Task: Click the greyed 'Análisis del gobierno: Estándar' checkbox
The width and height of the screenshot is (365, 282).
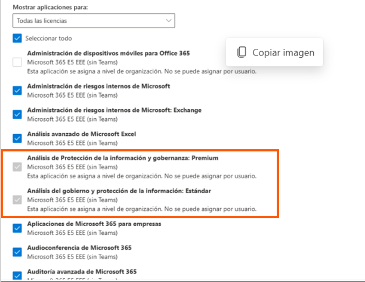Action: (17, 200)
